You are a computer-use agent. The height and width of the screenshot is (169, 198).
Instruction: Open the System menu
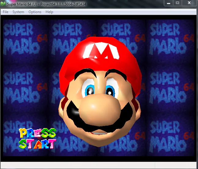(x=18, y=12)
